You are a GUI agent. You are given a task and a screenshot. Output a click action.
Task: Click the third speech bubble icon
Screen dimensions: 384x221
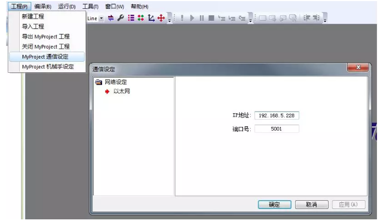(283, 18)
